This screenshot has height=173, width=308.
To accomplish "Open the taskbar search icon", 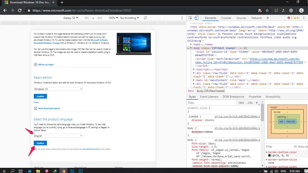I will tap(12, 171).
